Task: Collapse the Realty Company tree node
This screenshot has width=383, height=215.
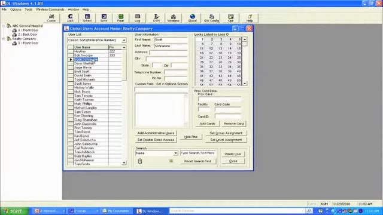Action: coord(4,39)
